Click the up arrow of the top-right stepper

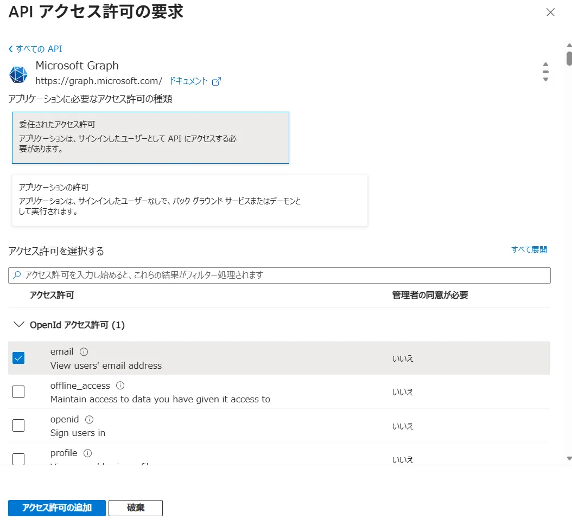coord(545,65)
